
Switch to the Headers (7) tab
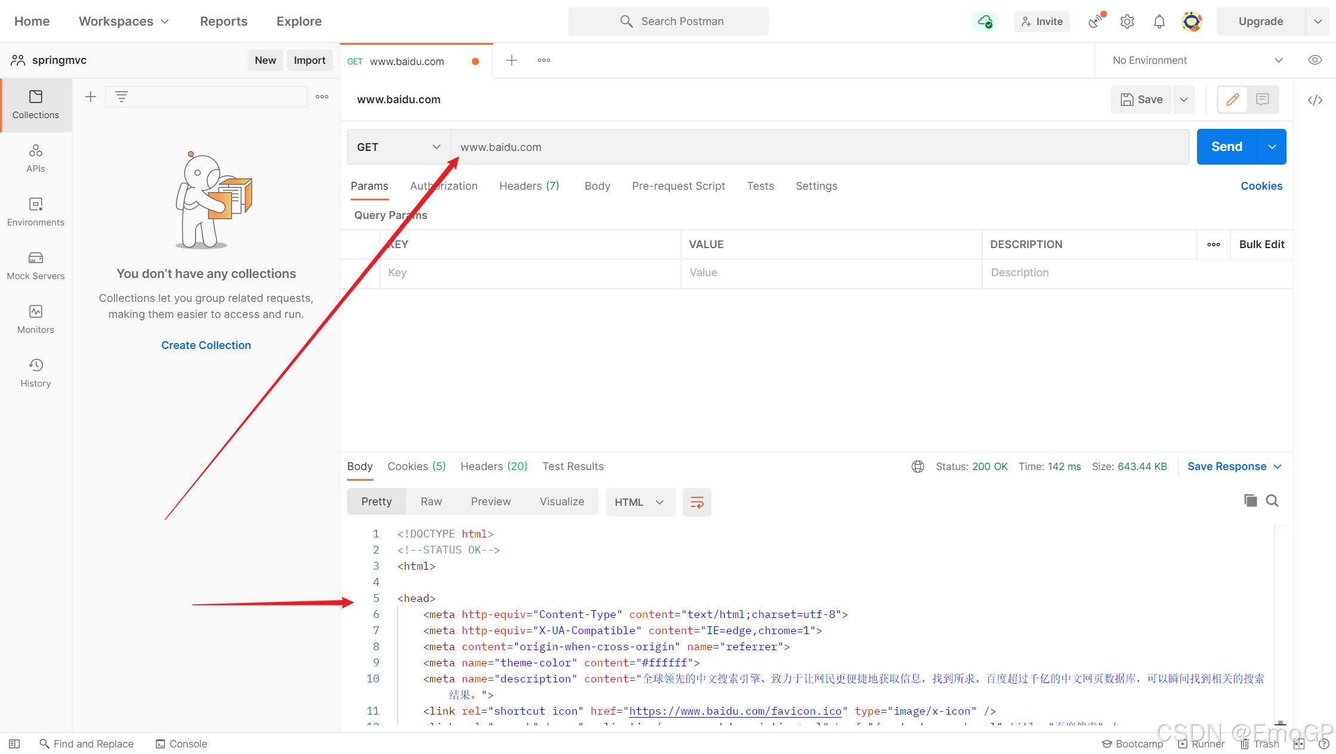point(529,186)
